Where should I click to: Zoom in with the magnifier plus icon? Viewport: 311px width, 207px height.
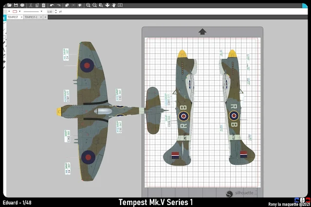88,5
